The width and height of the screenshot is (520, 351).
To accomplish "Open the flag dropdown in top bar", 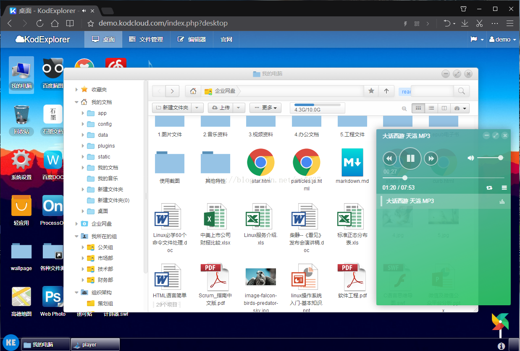I will [x=477, y=39].
